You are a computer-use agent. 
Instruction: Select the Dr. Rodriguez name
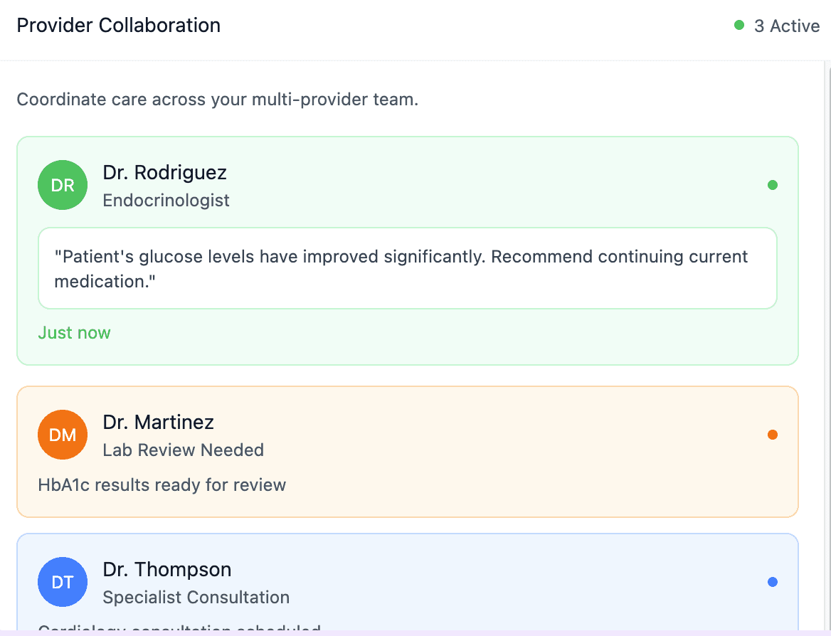pos(165,172)
